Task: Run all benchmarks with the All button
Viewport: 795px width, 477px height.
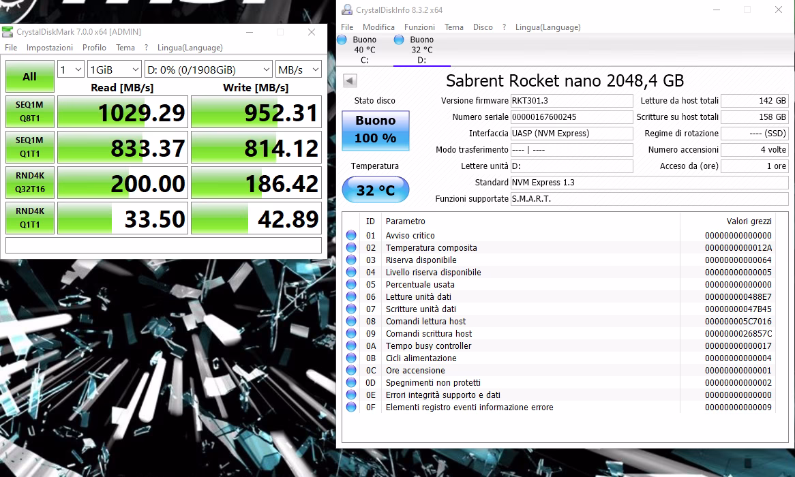Action: [30, 76]
